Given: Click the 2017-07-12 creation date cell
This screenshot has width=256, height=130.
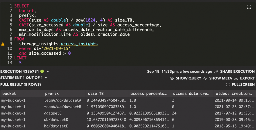Looking at the screenshot, I should coord(234,113).
